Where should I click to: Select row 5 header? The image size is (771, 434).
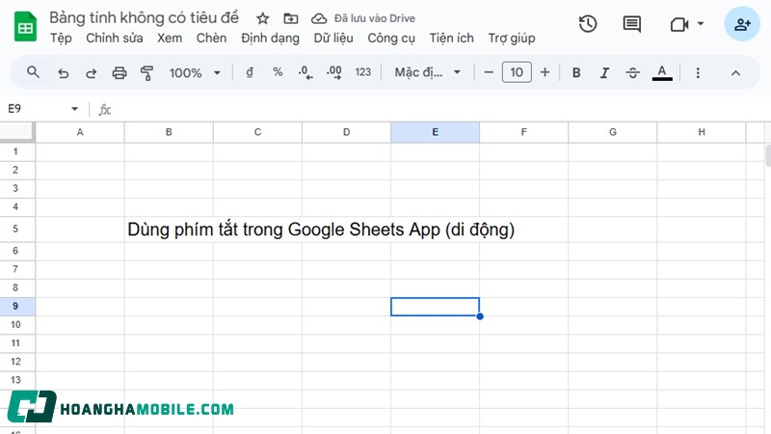(x=15, y=229)
